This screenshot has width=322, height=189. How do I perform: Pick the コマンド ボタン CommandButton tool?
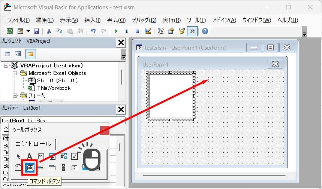30,168
